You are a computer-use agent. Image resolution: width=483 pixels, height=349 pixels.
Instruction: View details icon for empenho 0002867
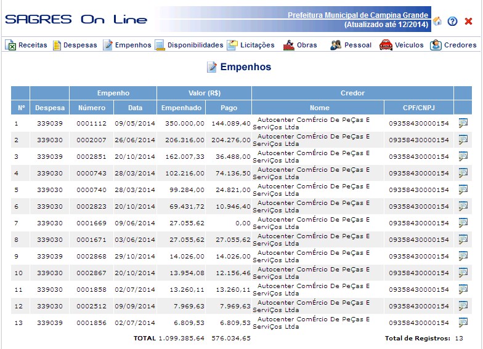(x=463, y=273)
